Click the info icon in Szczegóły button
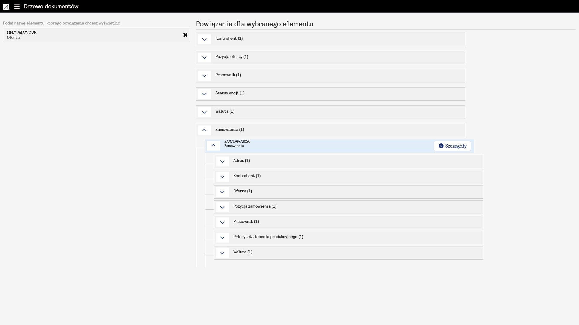 pyautogui.click(x=441, y=146)
